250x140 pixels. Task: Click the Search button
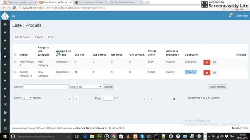pyautogui.click(x=109, y=87)
